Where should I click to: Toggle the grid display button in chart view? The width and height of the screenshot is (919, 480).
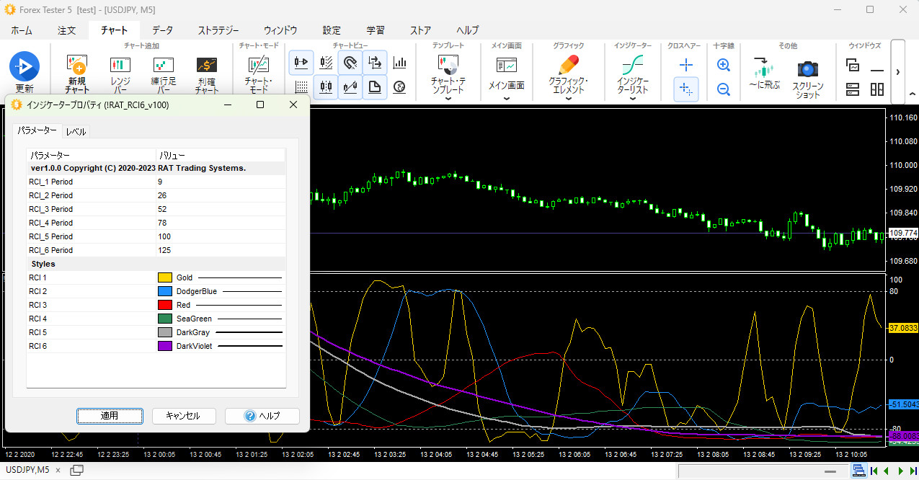pos(302,87)
